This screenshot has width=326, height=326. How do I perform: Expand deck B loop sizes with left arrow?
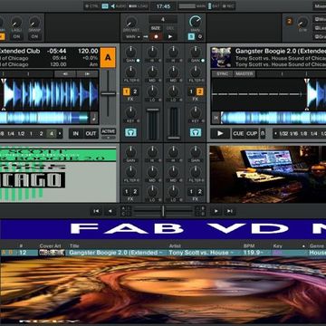point(275,133)
